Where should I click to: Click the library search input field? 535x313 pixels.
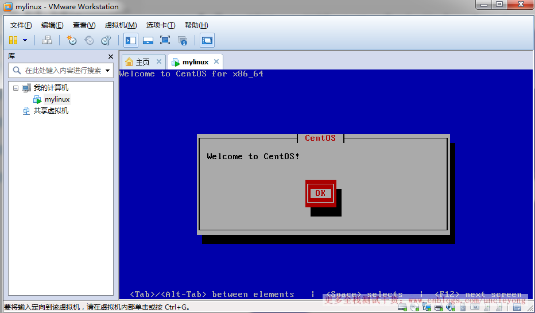tap(63, 71)
